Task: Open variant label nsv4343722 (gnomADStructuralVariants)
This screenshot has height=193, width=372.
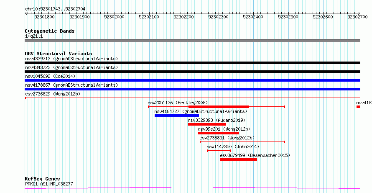Action: (71, 67)
